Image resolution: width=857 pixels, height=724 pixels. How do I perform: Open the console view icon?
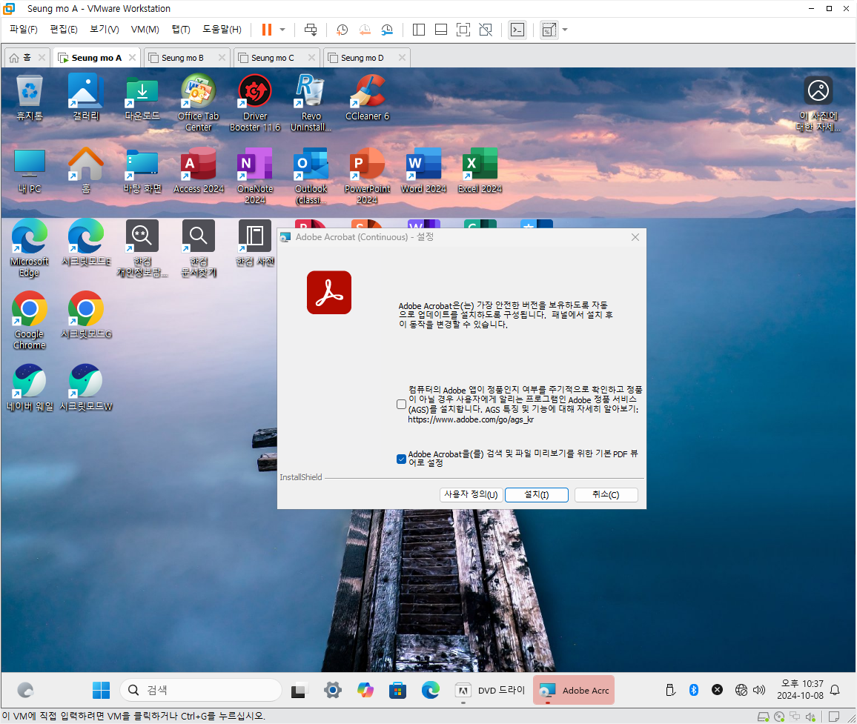click(517, 30)
